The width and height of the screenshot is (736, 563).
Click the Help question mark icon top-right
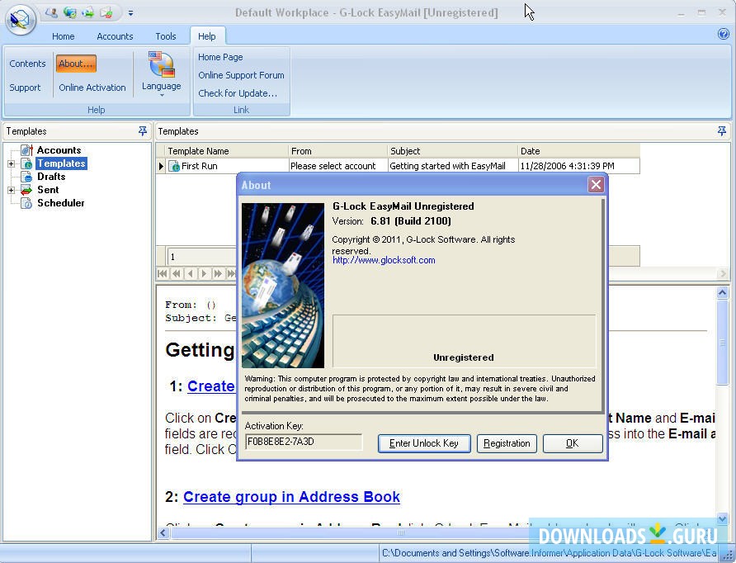click(x=724, y=34)
